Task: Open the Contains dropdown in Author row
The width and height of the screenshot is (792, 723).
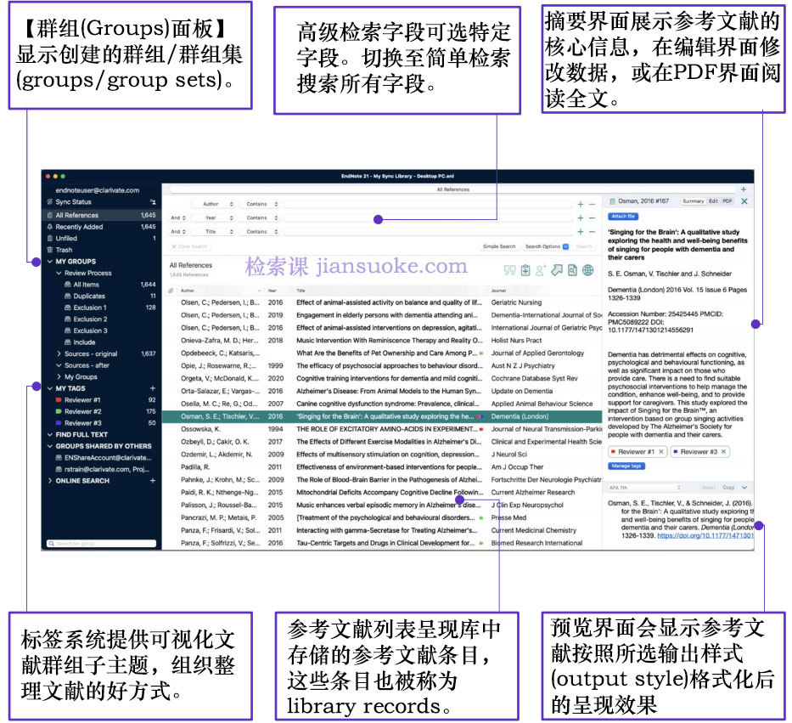Action: (x=260, y=204)
